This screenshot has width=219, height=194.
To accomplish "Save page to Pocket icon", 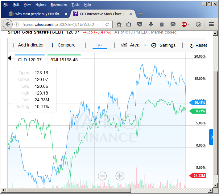I will pos(140,24).
